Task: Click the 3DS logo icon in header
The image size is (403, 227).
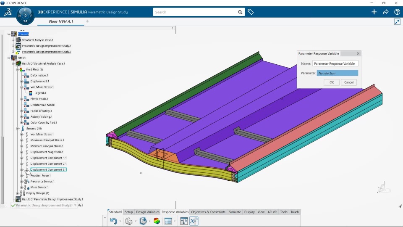Action: pos(8,12)
